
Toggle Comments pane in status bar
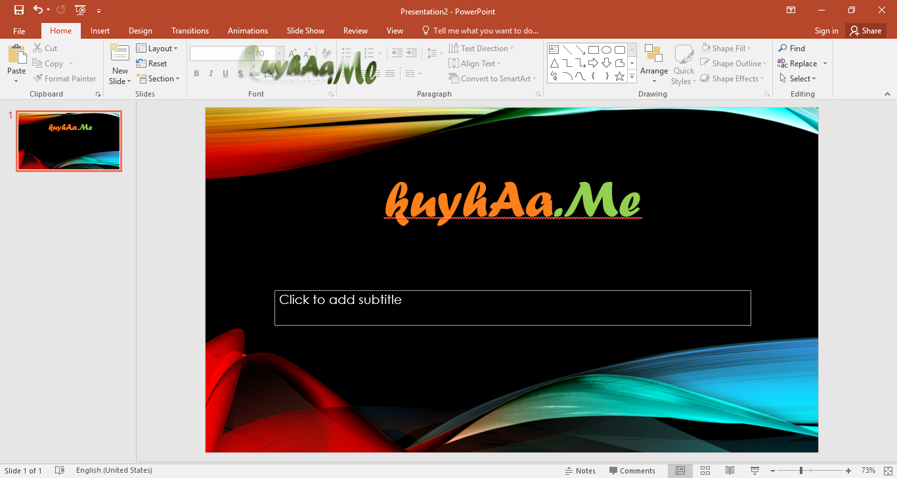[x=632, y=470]
